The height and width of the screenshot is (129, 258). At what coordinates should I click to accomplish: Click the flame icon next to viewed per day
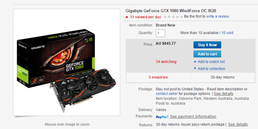pos(127,17)
